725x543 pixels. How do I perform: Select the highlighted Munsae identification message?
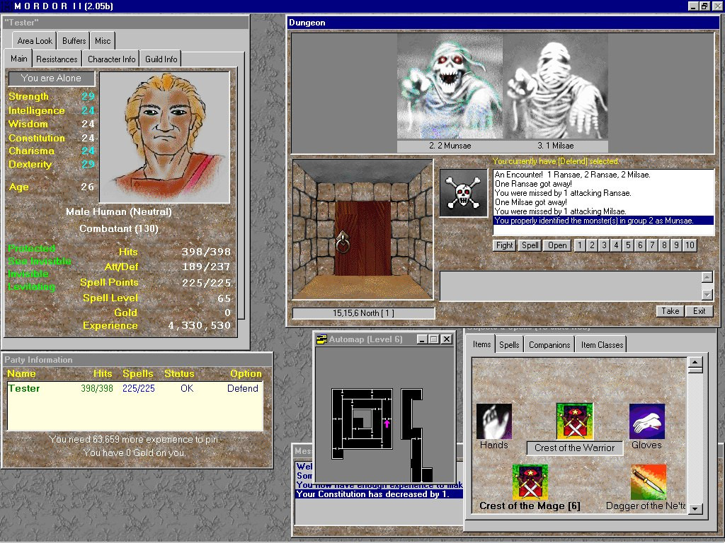(x=603, y=221)
